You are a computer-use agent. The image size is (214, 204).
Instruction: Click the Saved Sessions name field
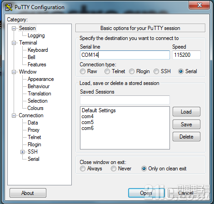125,100
